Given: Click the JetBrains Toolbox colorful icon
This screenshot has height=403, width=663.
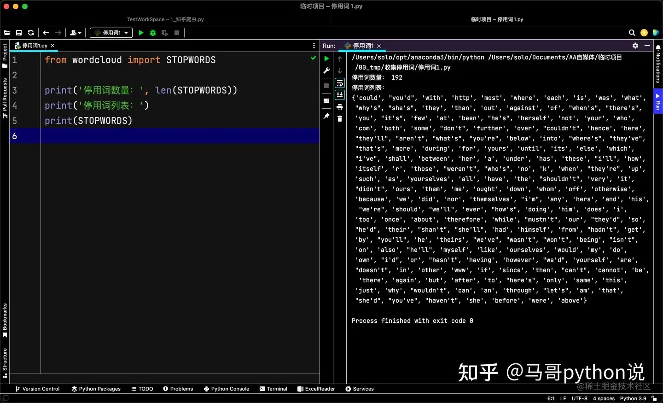Looking at the screenshot, I should (x=656, y=33).
